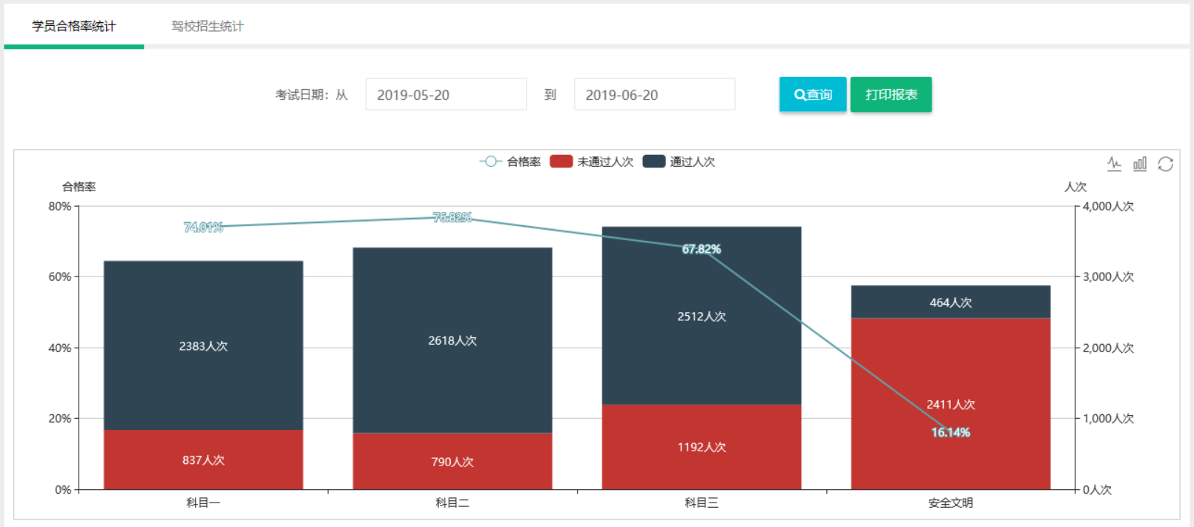Click the 安全文明 axis label

951,503
